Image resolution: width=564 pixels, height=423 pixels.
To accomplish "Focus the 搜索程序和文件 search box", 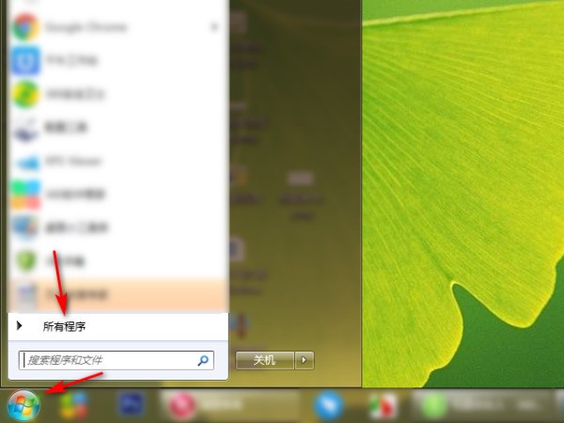I will coord(117,360).
